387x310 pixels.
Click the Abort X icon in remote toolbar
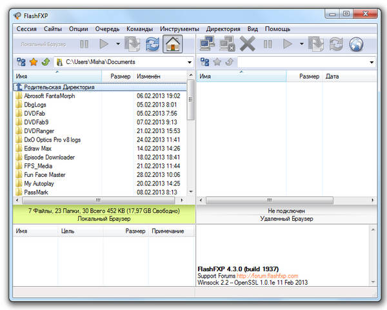point(247,45)
